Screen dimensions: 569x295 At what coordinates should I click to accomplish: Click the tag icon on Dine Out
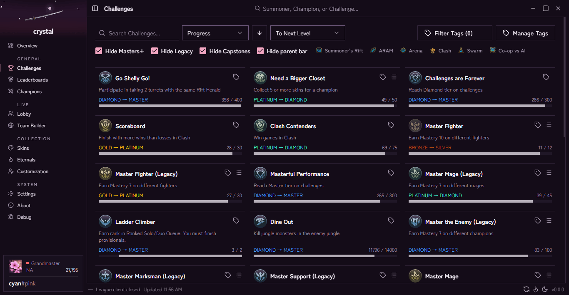[x=391, y=221]
